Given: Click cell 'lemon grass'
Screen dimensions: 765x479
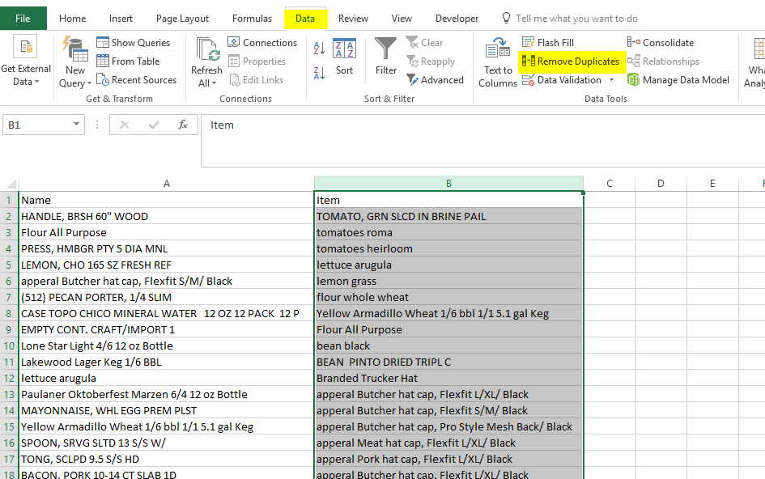Looking at the screenshot, I should tap(448, 281).
